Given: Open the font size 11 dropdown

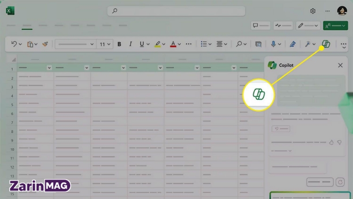Looking at the screenshot, I should (x=105, y=44).
